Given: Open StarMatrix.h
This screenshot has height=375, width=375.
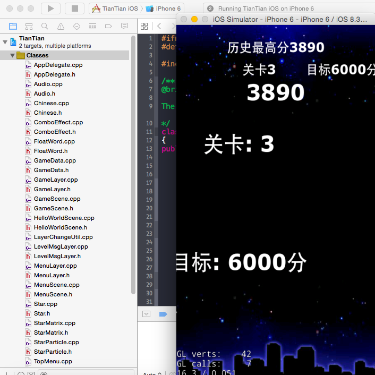Looking at the screenshot, I should click(x=51, y=333).
